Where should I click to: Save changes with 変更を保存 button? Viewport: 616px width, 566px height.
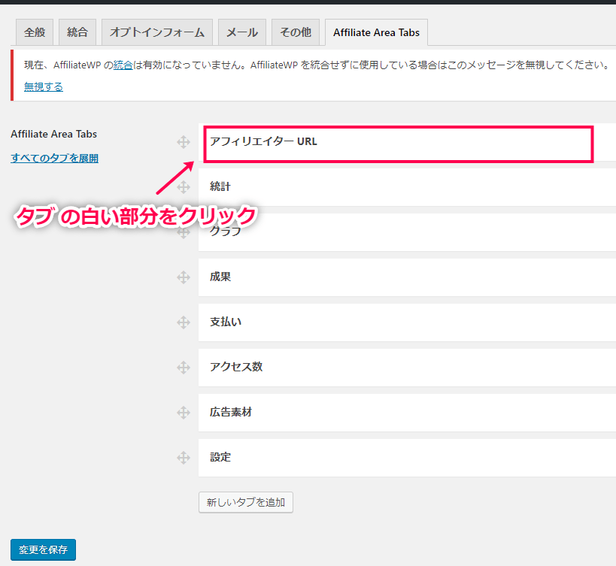tap(43, 549)
